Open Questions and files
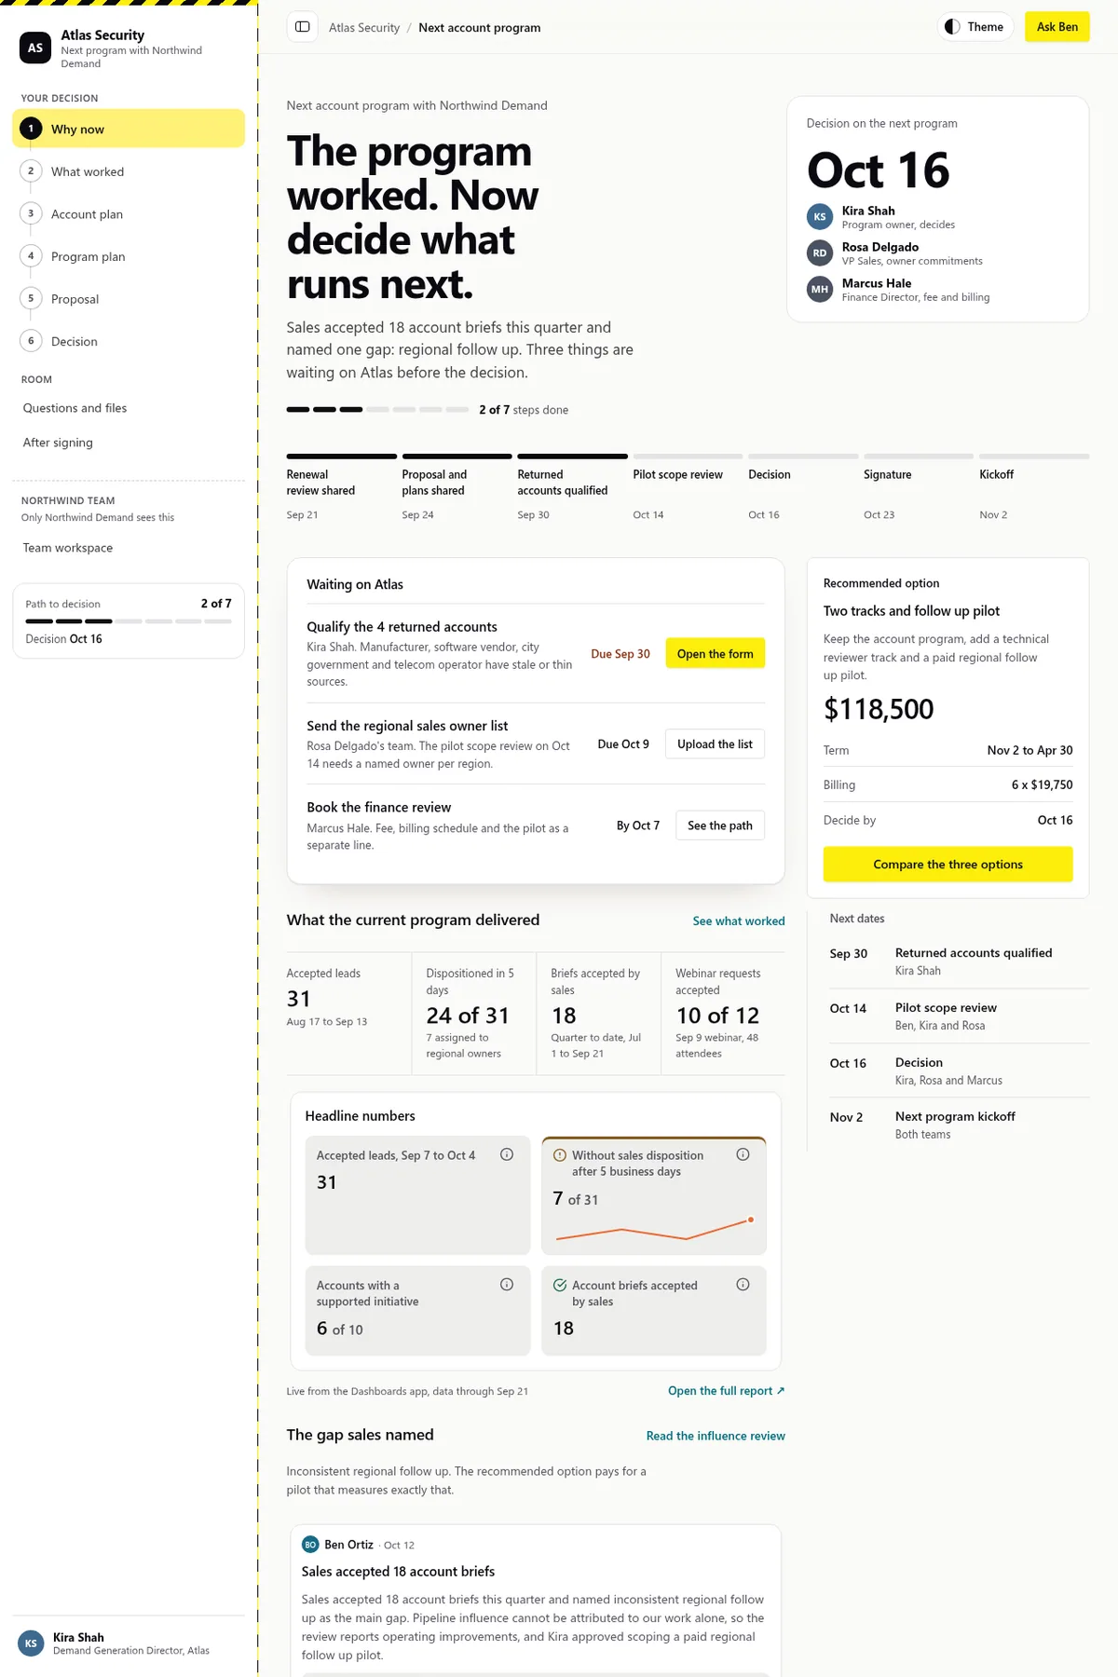The width and height of the screenshot is (1118, 1677). 129,408
